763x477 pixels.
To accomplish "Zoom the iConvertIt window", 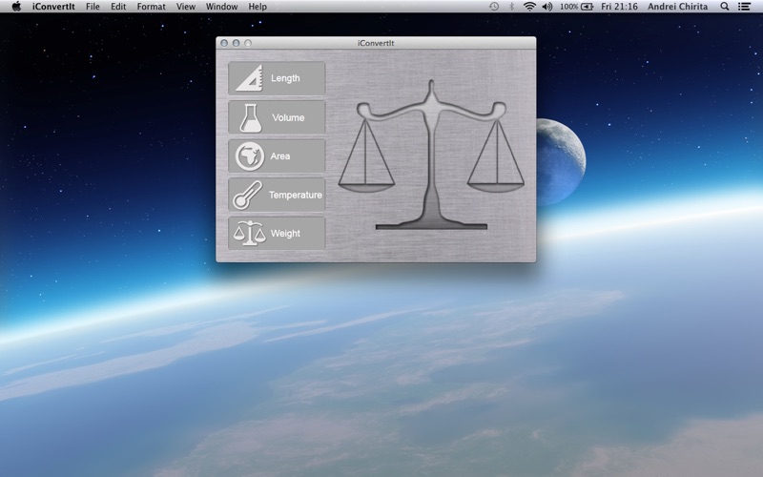I will [248, 43].
